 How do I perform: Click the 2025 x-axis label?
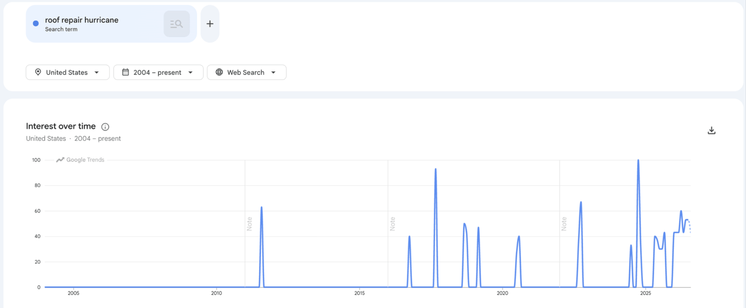pos(645,294)
